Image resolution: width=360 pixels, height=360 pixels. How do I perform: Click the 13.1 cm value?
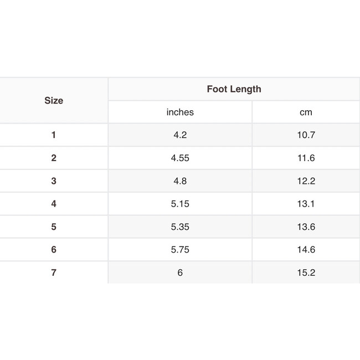[306, 204]
